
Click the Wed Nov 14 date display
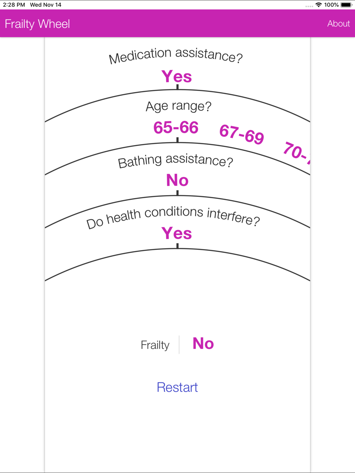46,5
